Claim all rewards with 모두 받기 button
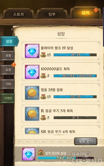104x166 pixels. click(x=86, y=141)
